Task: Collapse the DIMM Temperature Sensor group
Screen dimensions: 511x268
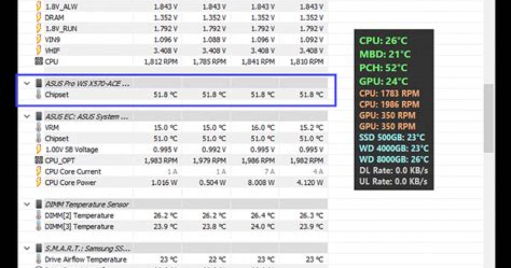Action: [x=27, y=204]
